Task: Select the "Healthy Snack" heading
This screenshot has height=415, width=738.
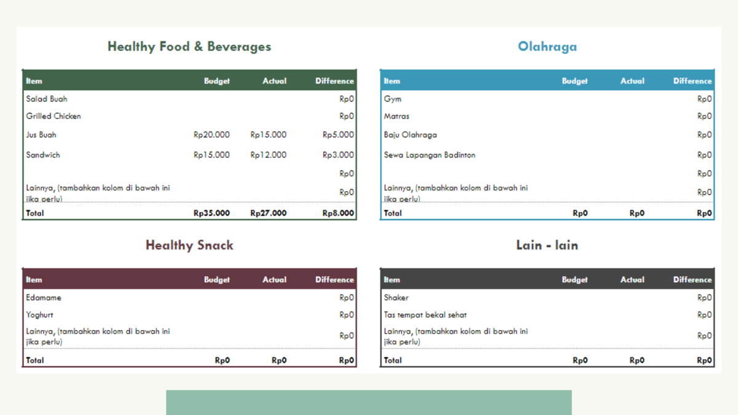Action: pyautogui.click(x=189, y=245)
